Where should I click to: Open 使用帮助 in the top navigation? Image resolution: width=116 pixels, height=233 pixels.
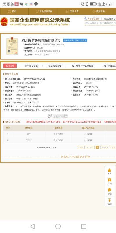coord(99,11)
